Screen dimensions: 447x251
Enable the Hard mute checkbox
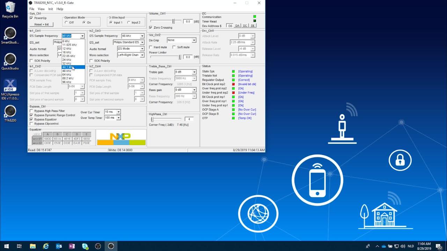click(151, 47)
